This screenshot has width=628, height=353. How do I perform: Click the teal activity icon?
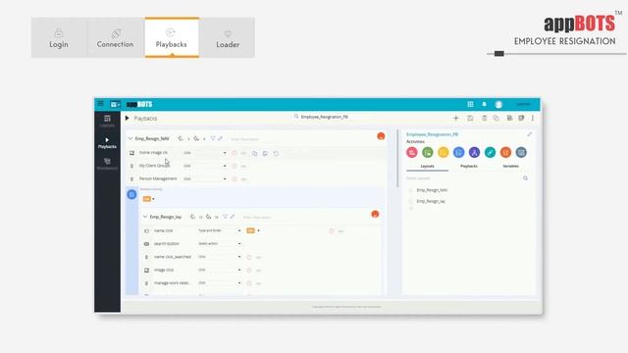(x=490, y=152)
